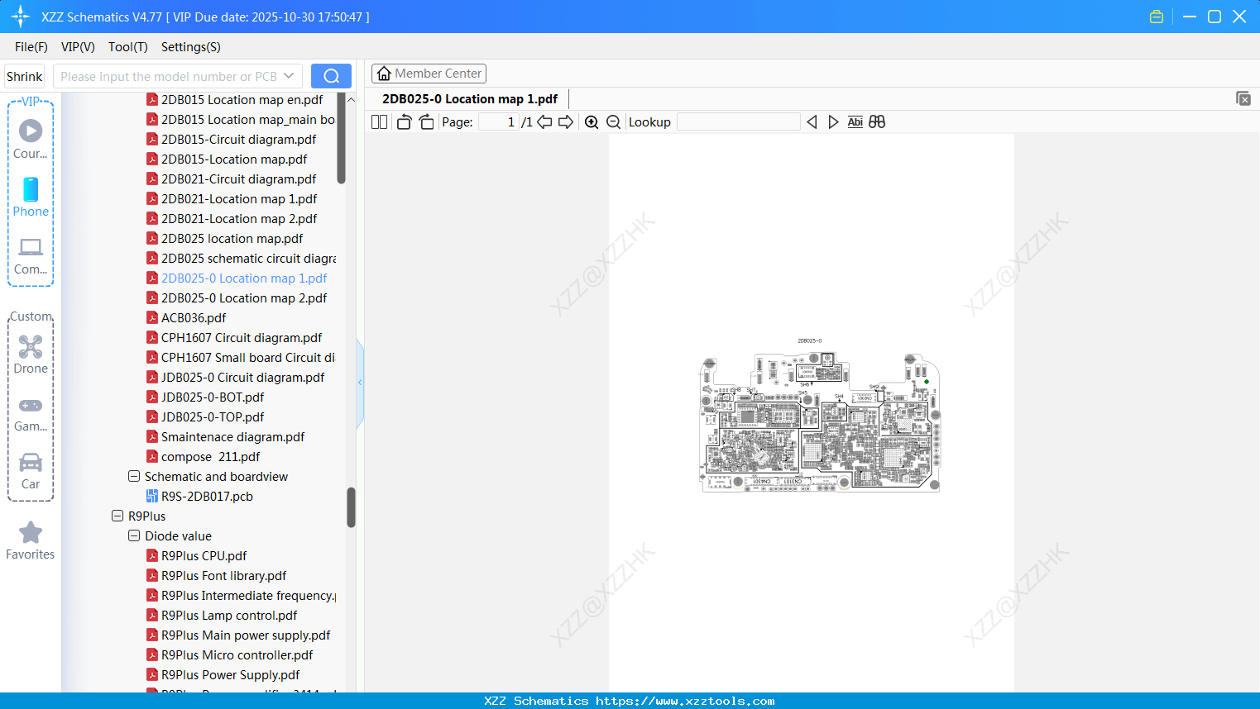Screen dimensions: 1260x709
Task: Click the XZZ app logo in the title bar
Action: [x=21, y=17]
